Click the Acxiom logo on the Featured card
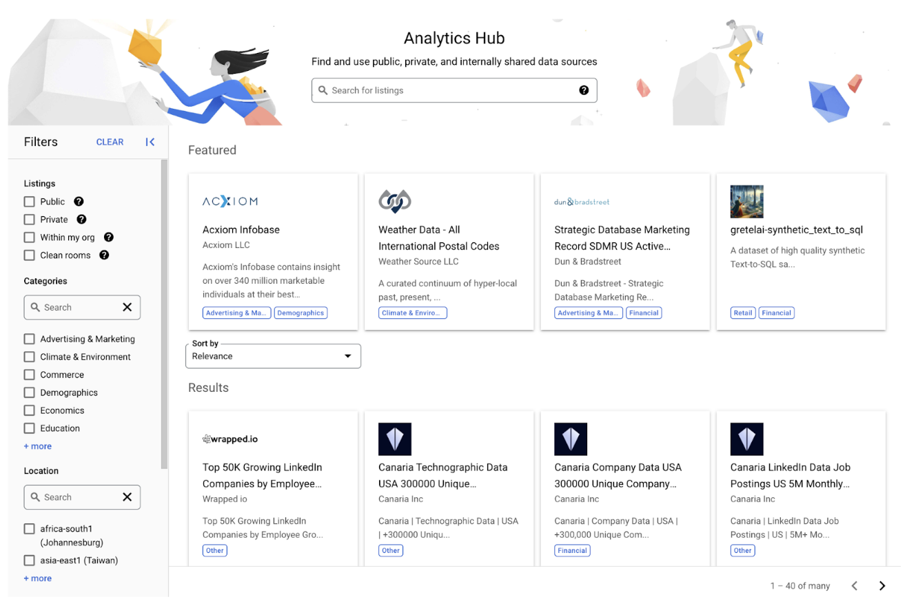The image size is (907, 606). pyautogui.click(x=230, y=202)
